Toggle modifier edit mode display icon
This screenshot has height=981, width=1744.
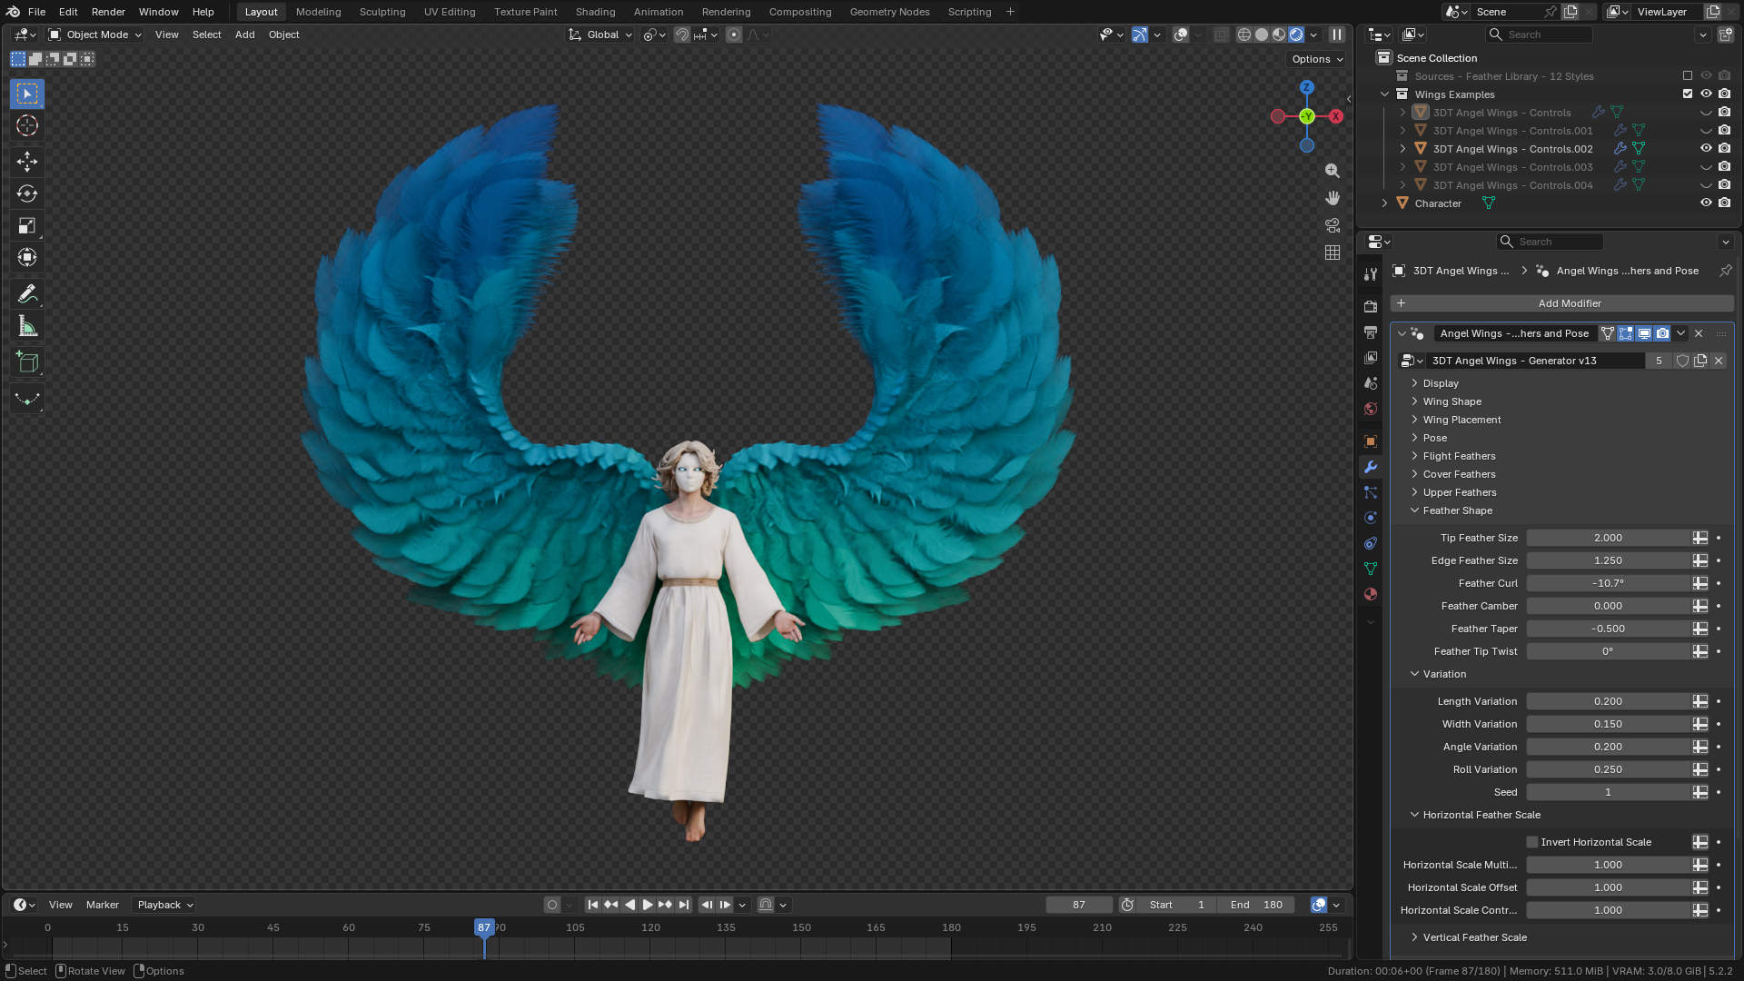(x=1626, y=333)
